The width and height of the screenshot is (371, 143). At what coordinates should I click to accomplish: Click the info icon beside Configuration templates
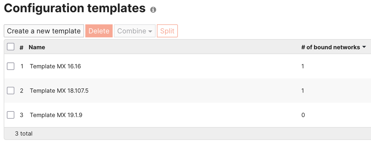click(153, 10)
